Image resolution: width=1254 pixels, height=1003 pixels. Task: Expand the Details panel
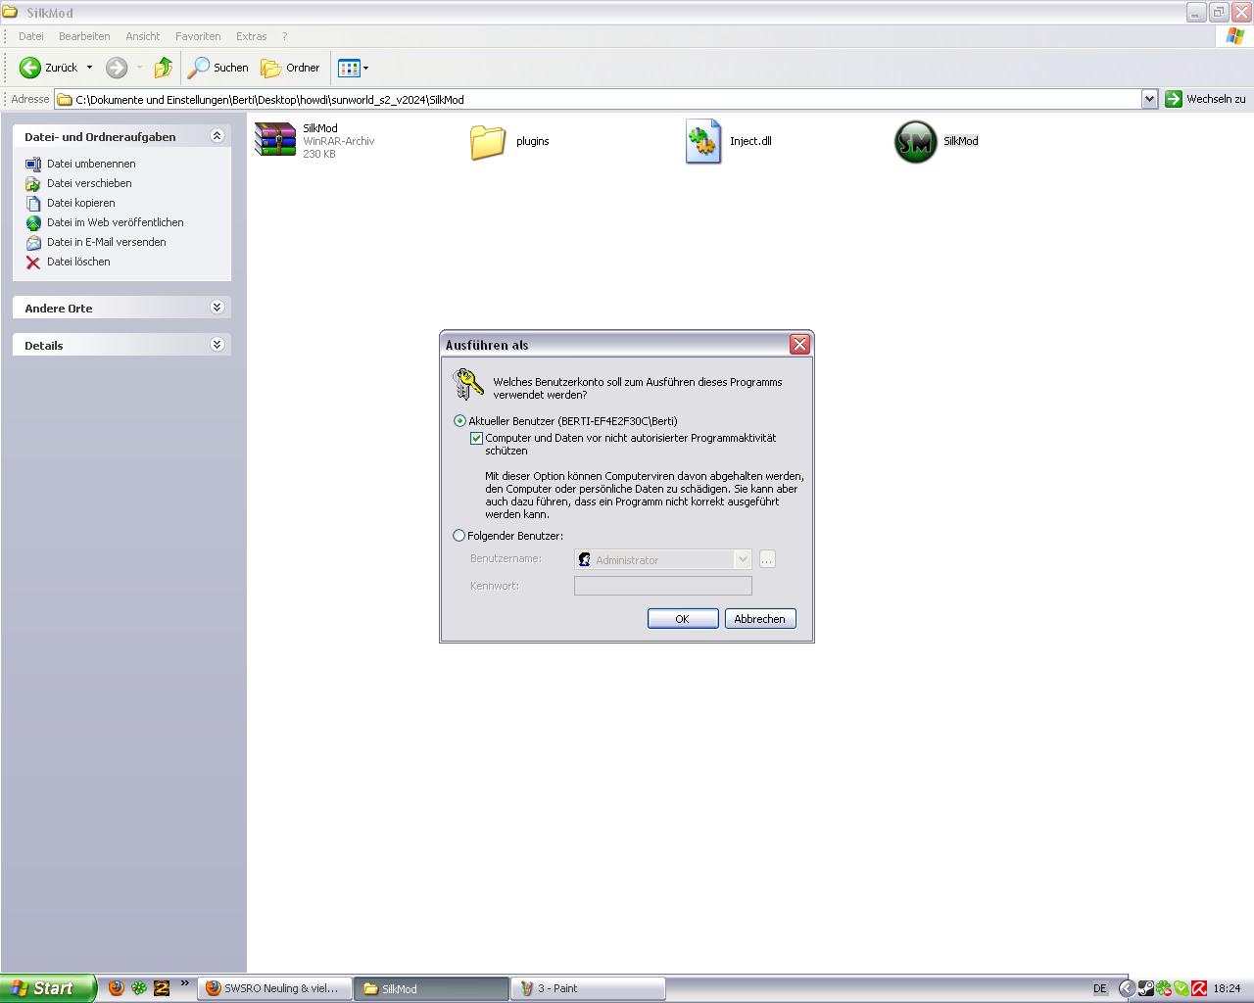pyautogui.click(x=217, y=345)
